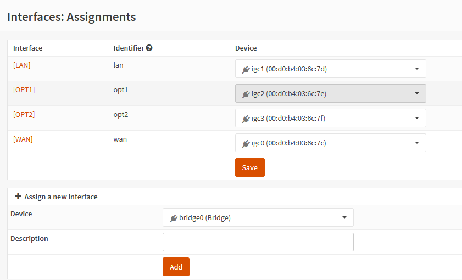Viewport: 462px width, 280px height.
Task: Open the new interface Device dropdown
Action: tap(258, 218)
